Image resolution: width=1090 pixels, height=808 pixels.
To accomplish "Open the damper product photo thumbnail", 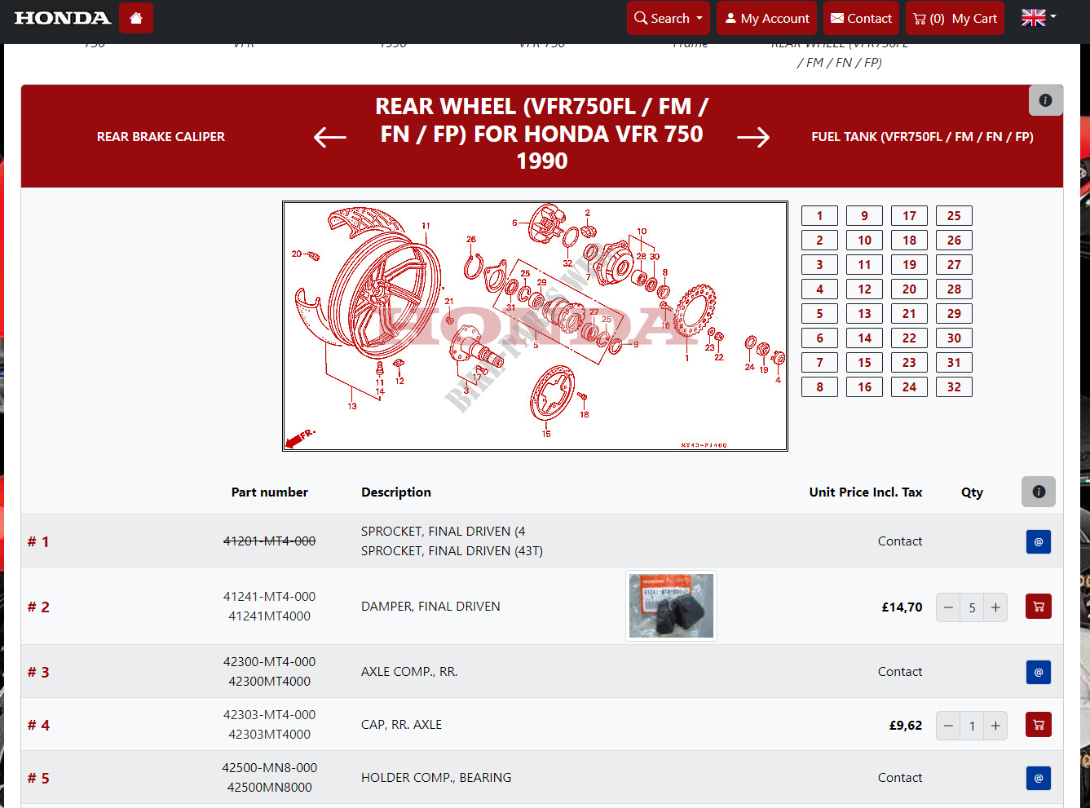I will [x=671, y=606].
